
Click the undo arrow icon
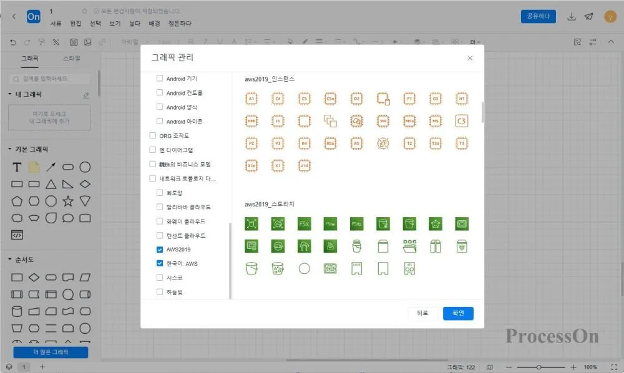(x=13, y=42)
